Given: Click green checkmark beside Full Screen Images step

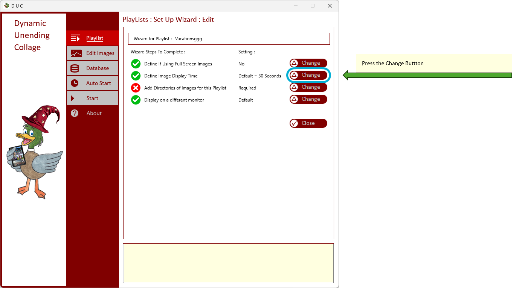Looking at the screenshot, I should (136, 64).
